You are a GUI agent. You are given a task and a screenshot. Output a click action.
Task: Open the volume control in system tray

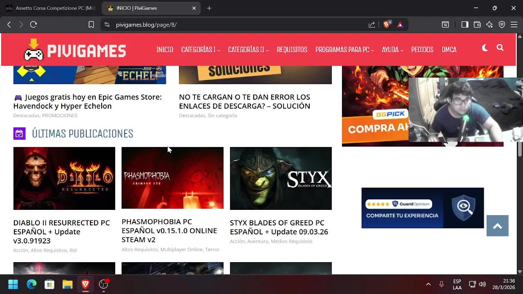pyautogui.click(x=483, y=284)
